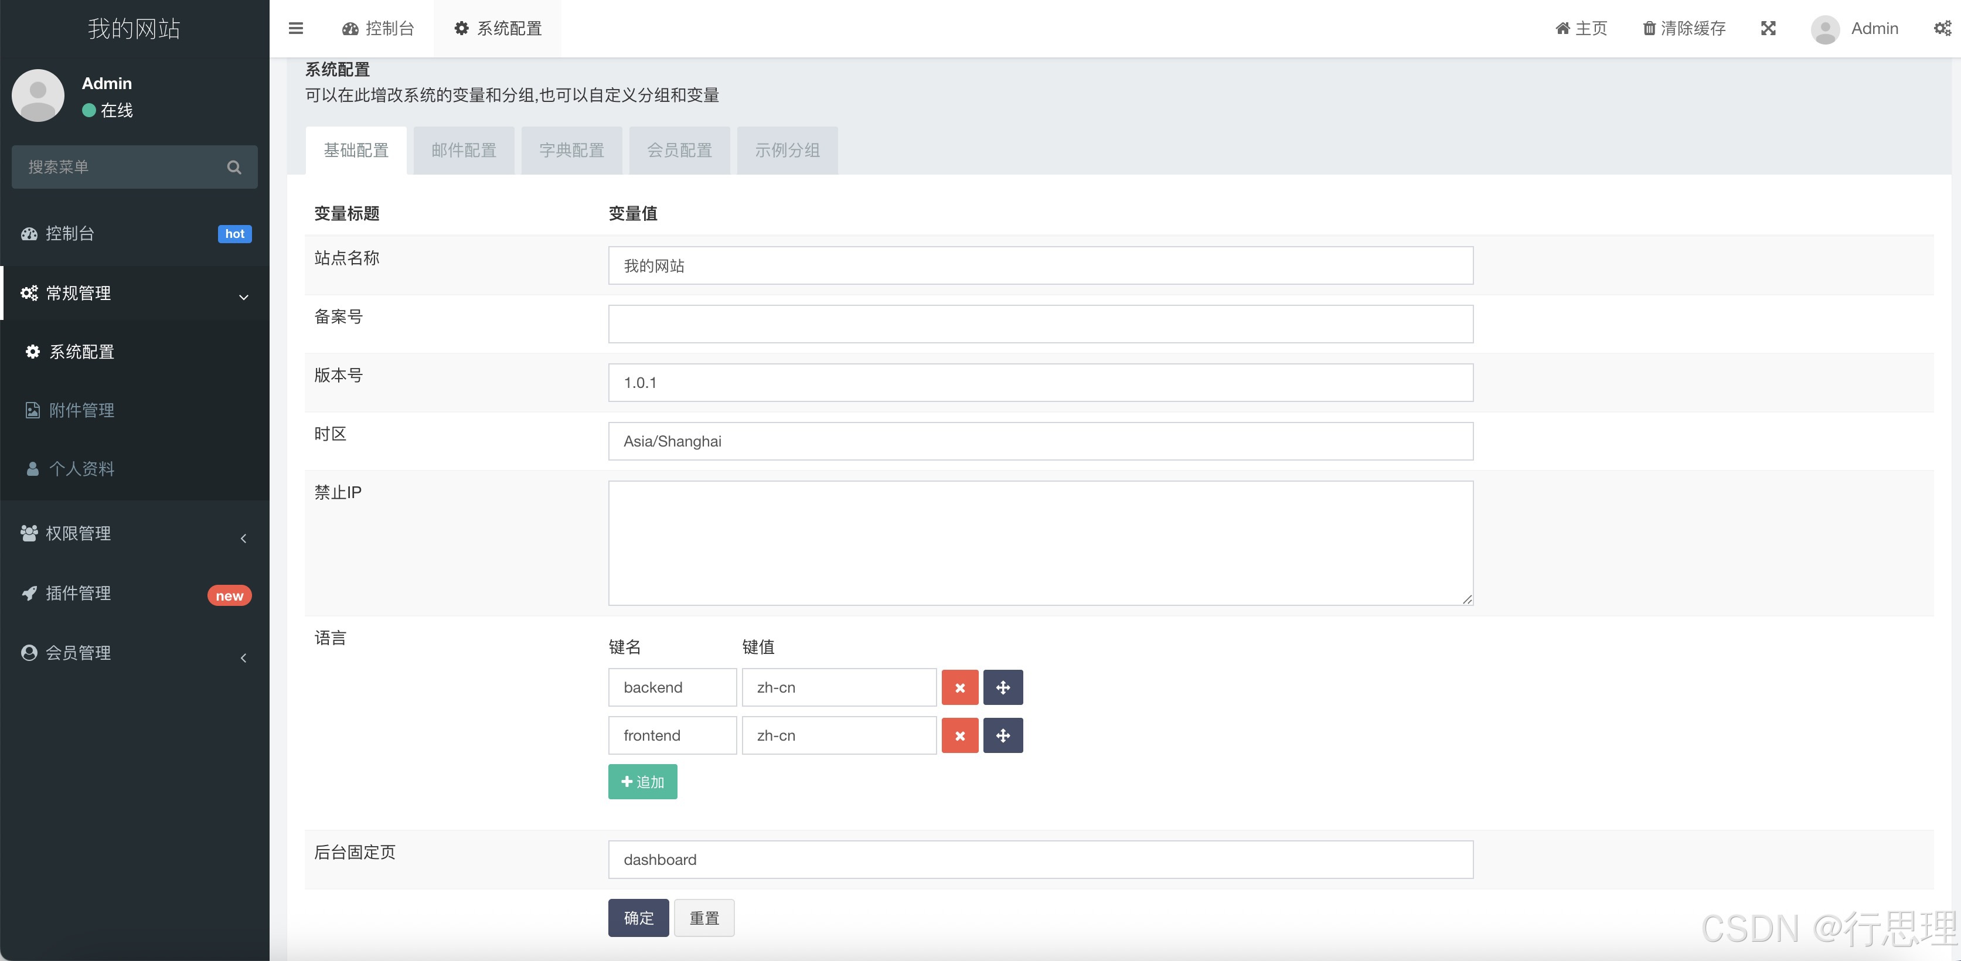Open the top-right settings gears icon

tap(1942, 28)
